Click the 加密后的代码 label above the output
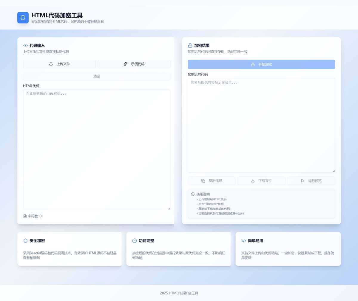This screenshot has height=301, width=358. click(197, 75)
